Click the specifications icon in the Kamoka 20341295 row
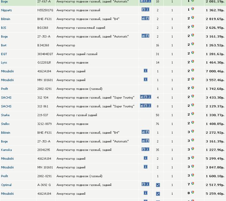Screen dimensions: 226x201 coord(144,149)
